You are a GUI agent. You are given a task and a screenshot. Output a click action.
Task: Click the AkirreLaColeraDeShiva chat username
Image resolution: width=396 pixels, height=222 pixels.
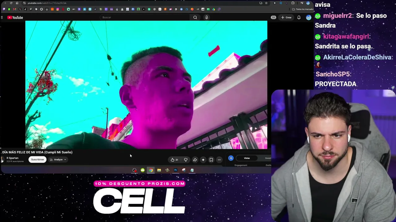click(x=358, y=57)
